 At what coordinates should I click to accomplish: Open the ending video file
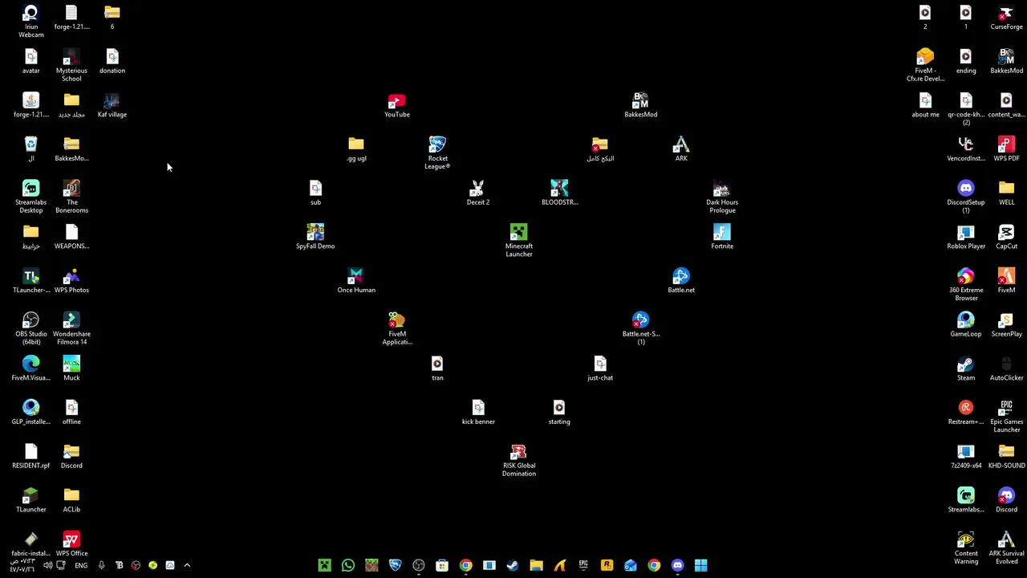[x=966, y=61]
